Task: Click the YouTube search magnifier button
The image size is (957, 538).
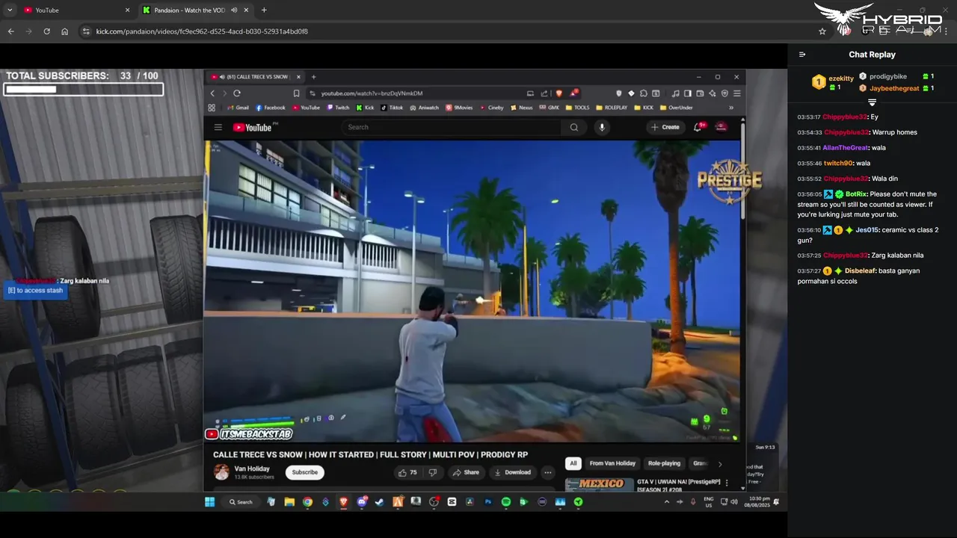Action: [574, 127]
